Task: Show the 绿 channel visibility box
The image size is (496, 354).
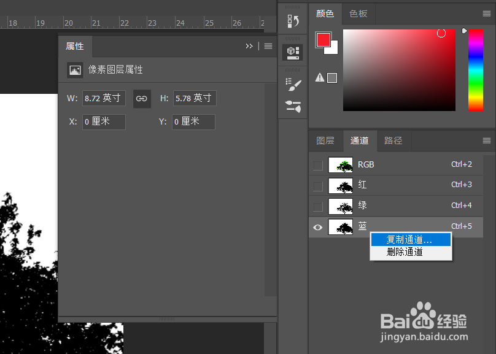Action: (318, 207)
